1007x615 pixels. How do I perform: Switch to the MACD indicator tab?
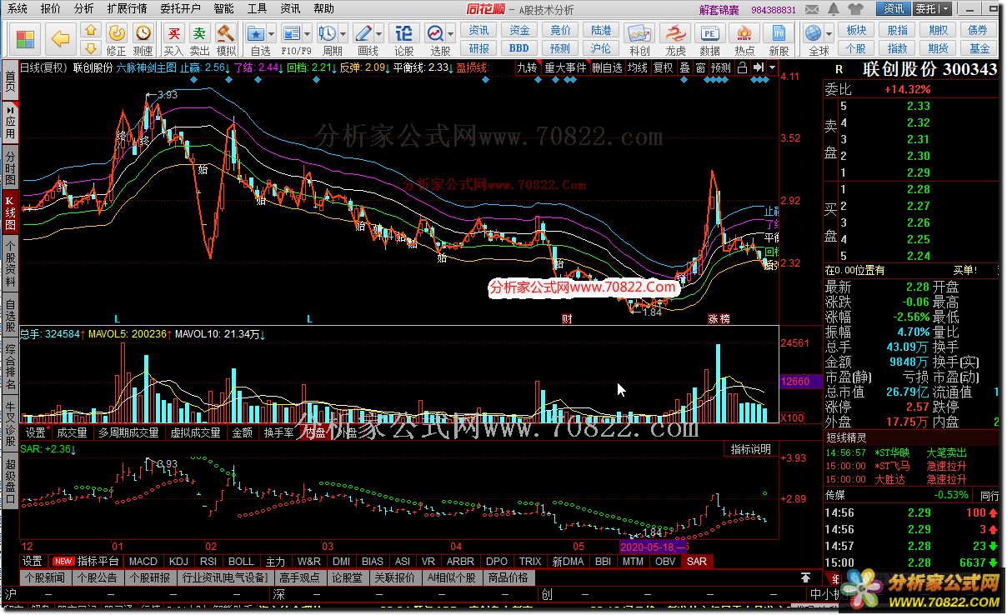(143, 561)
